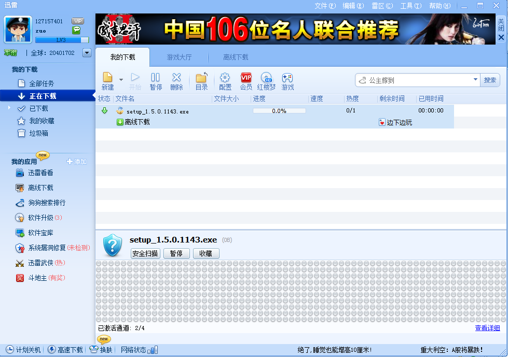Click the 军衔 rank label
Screen dimensions: 508x357
(10, 53)
